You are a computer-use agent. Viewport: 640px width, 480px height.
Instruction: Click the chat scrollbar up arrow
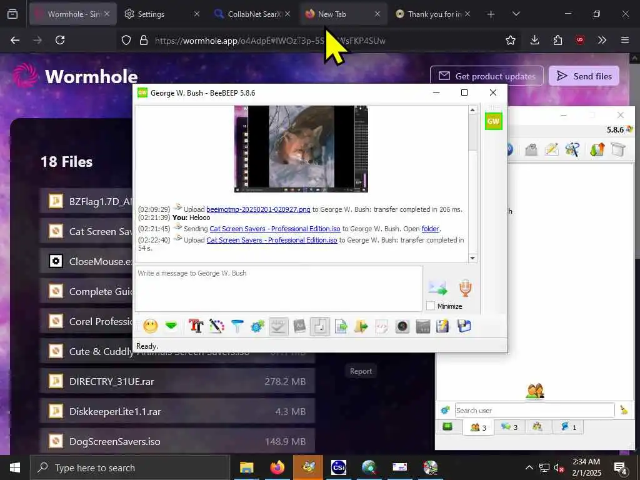(x=472, y=110)
